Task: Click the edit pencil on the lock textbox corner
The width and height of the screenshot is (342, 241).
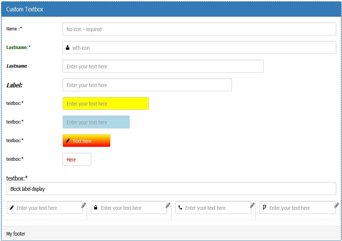Action: (168, 205)
